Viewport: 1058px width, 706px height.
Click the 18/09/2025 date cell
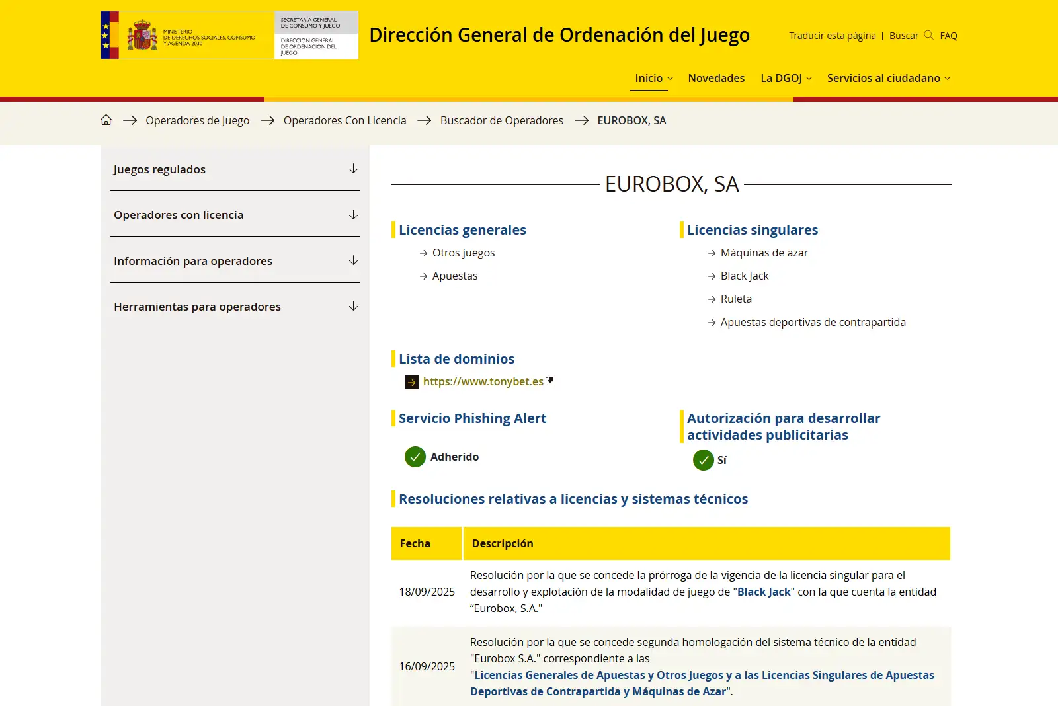coord(427,592)
